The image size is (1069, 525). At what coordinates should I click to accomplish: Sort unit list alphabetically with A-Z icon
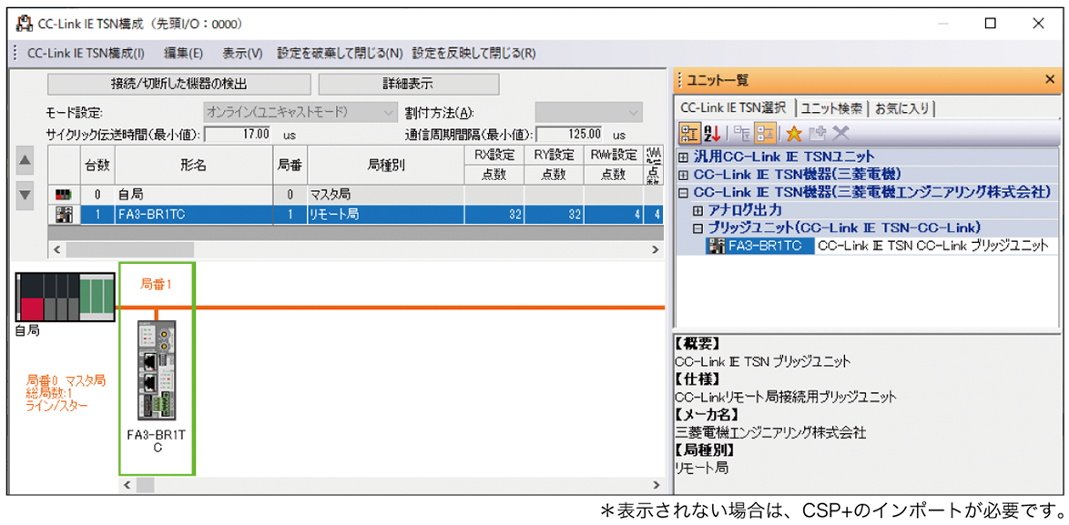pos(712,134)
